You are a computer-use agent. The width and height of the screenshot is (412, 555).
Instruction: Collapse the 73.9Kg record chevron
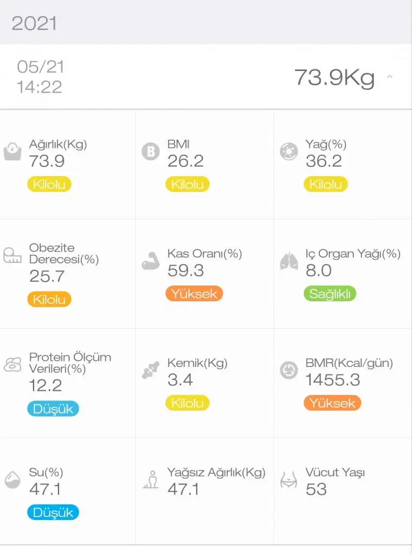(x=389, y=77)
